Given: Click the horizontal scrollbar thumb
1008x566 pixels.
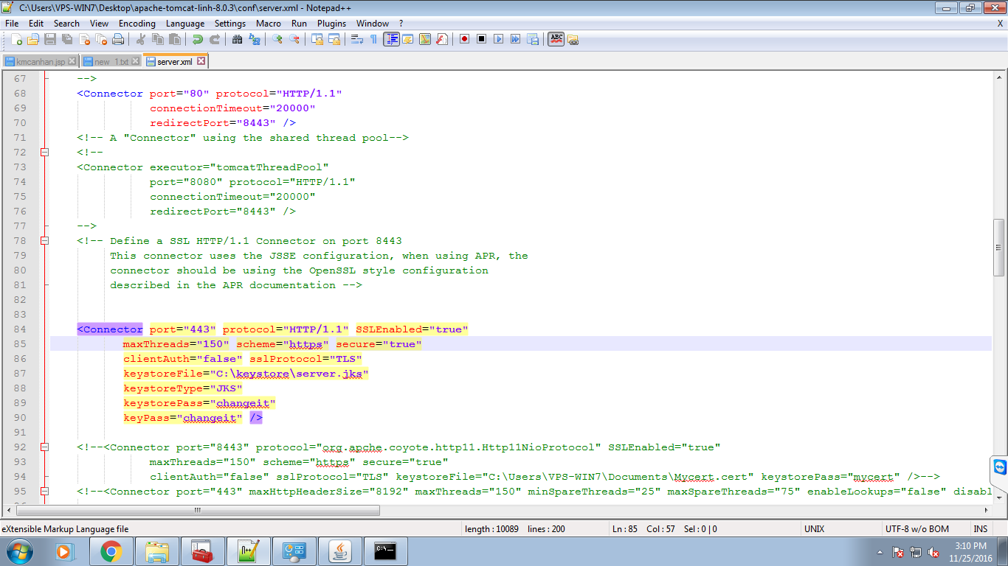Looking at the screenshot, I should [196, 510].
